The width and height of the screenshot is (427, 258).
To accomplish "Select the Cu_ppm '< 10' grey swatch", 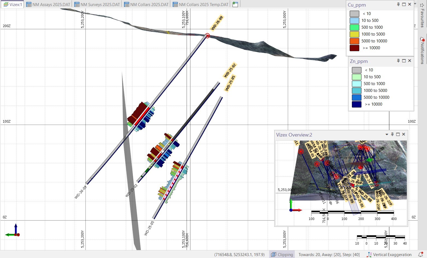I will tap(354, 14).
